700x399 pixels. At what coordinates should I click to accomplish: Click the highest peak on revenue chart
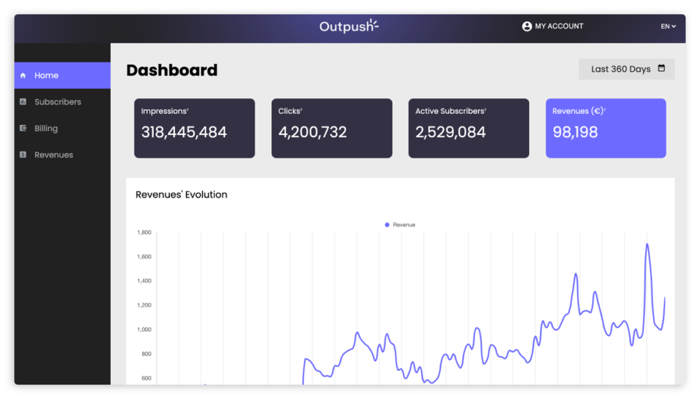[647, 244]
